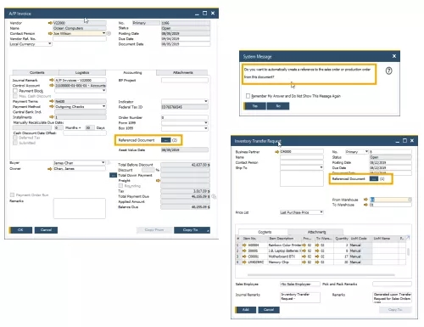Image resolution: width=424 pixels, height=327 pixels.
Task: Click Business Partner link arrow icon
Action: pos(276,152)
